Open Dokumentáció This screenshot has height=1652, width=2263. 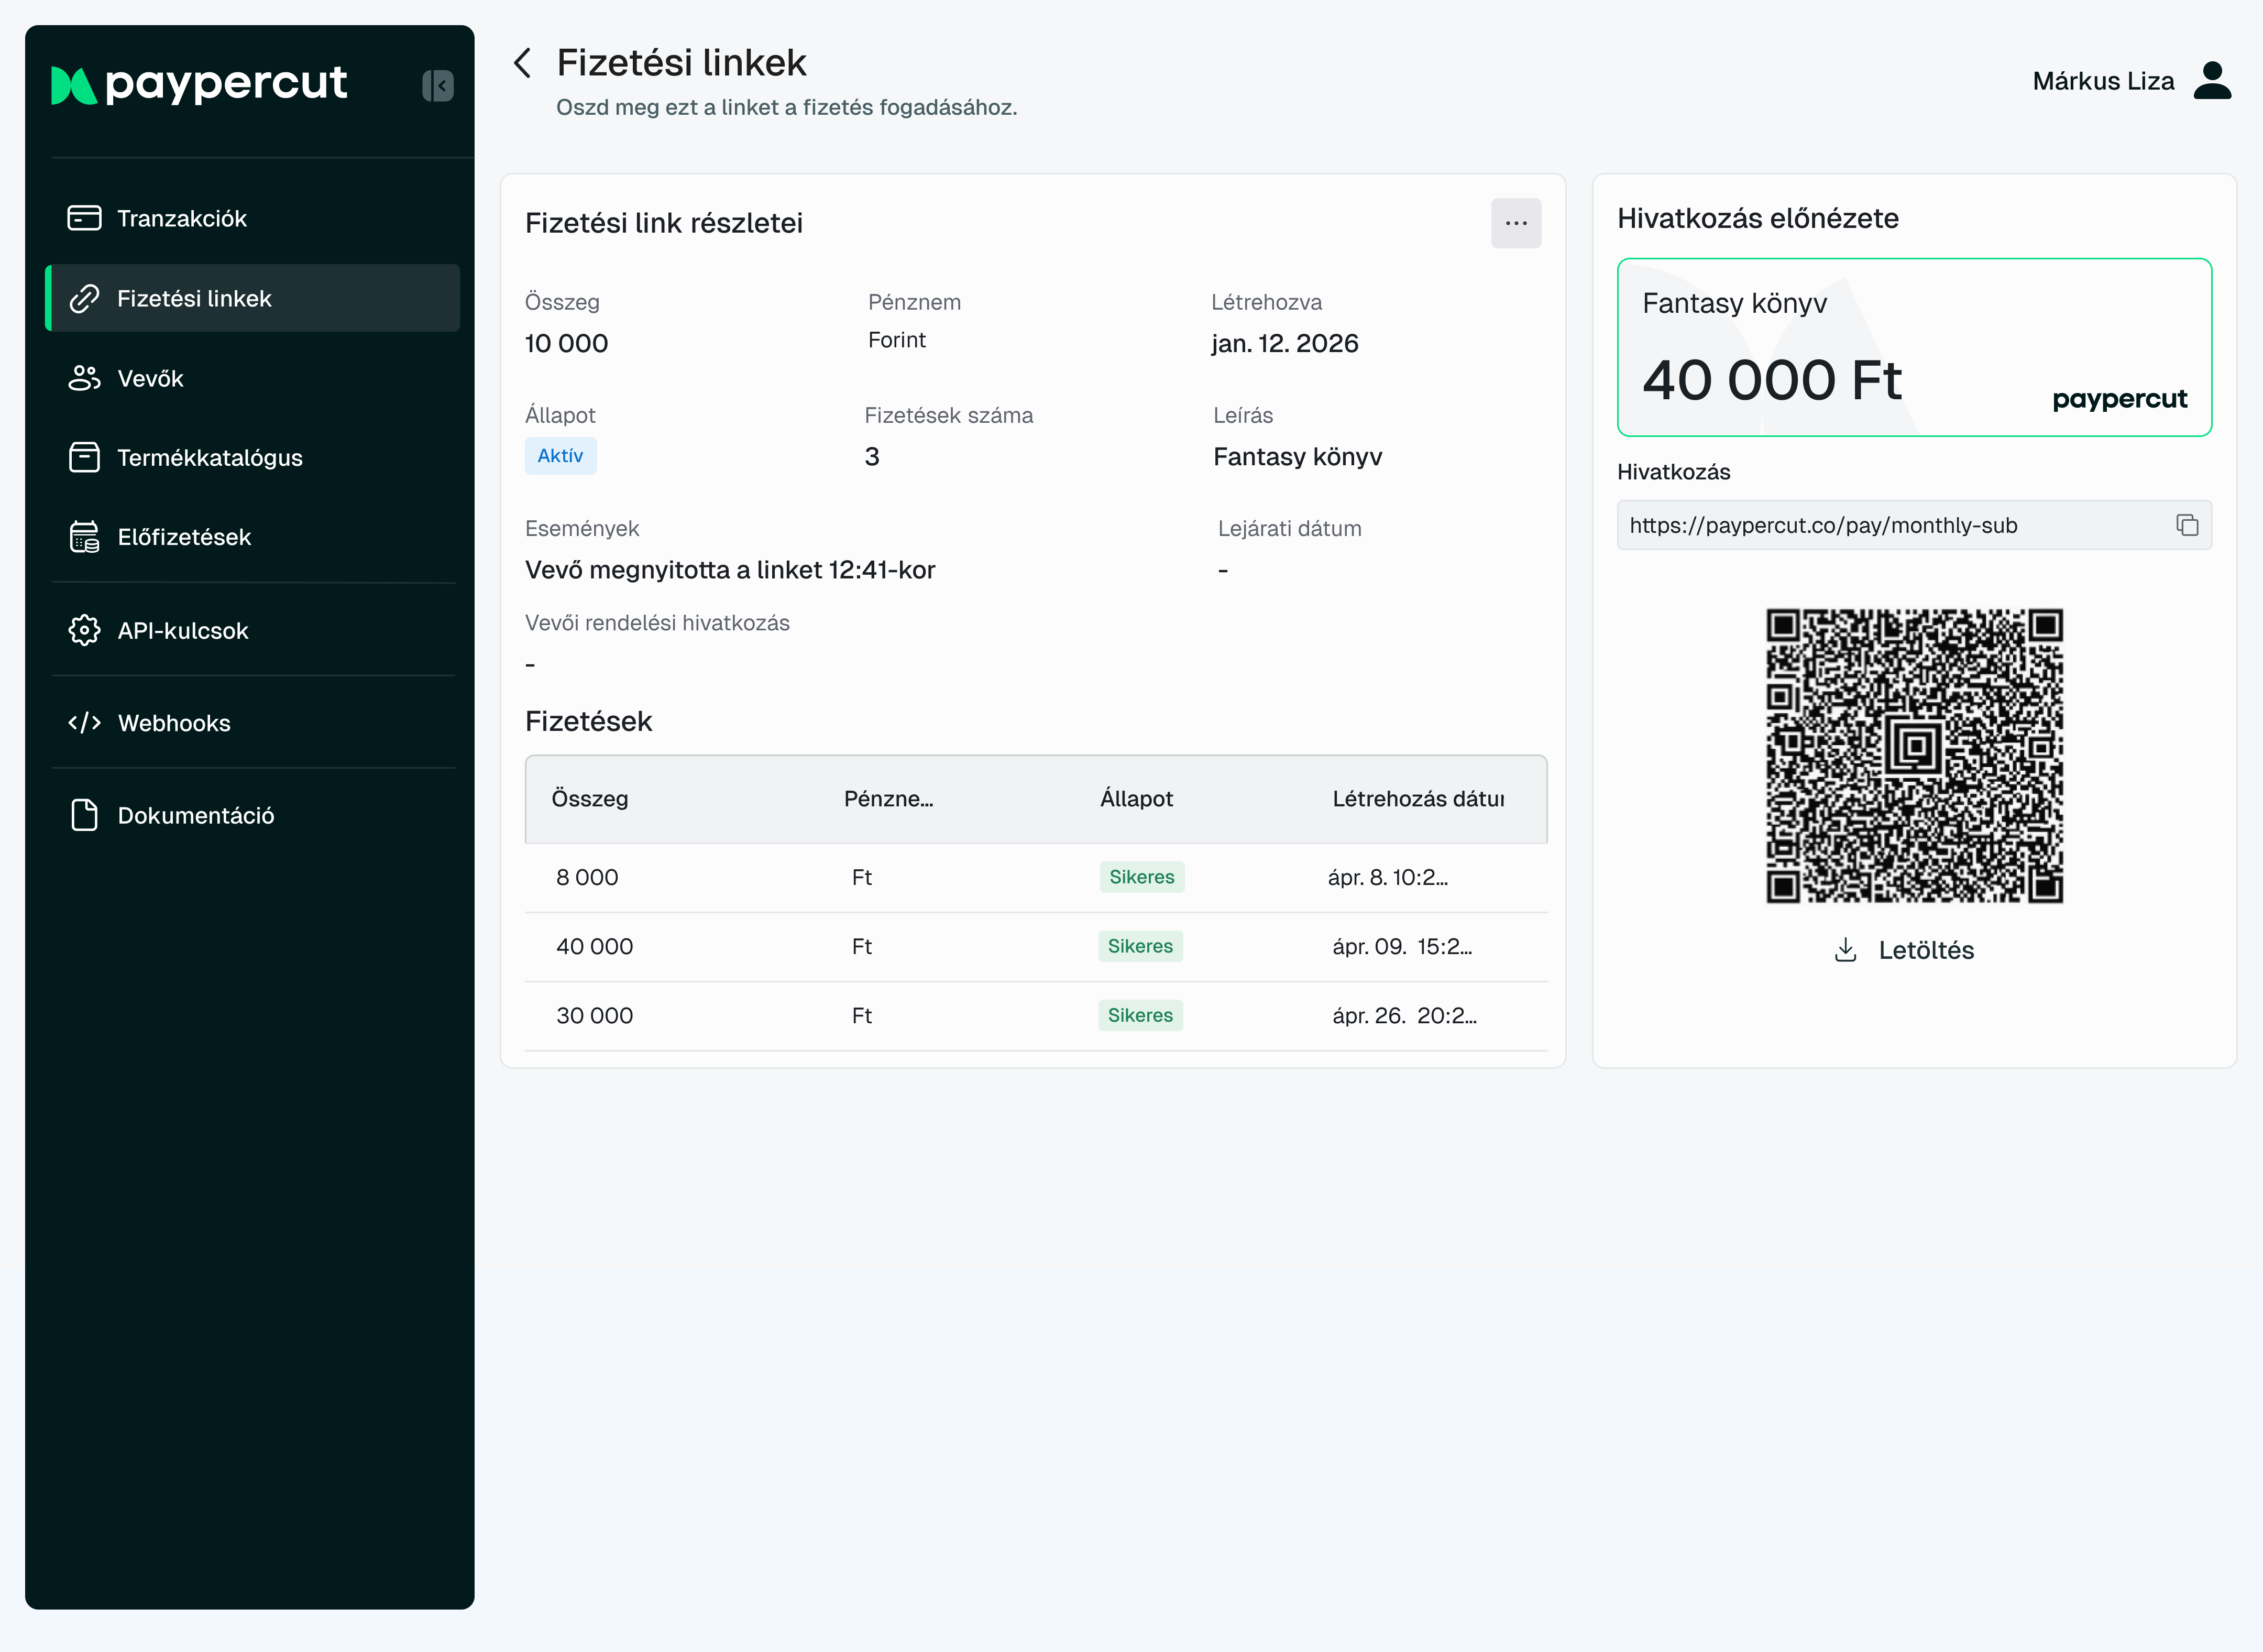coord(253,815)
